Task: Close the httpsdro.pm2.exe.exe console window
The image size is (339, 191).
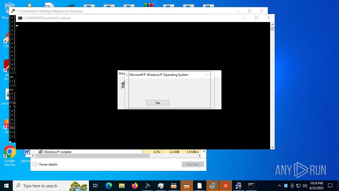Action: (262, 11)
